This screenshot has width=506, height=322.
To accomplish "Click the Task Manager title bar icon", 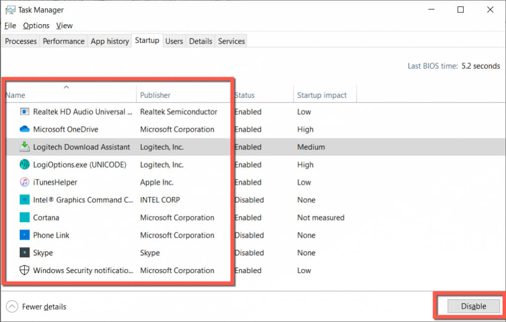I will click(x=10, y=10).
